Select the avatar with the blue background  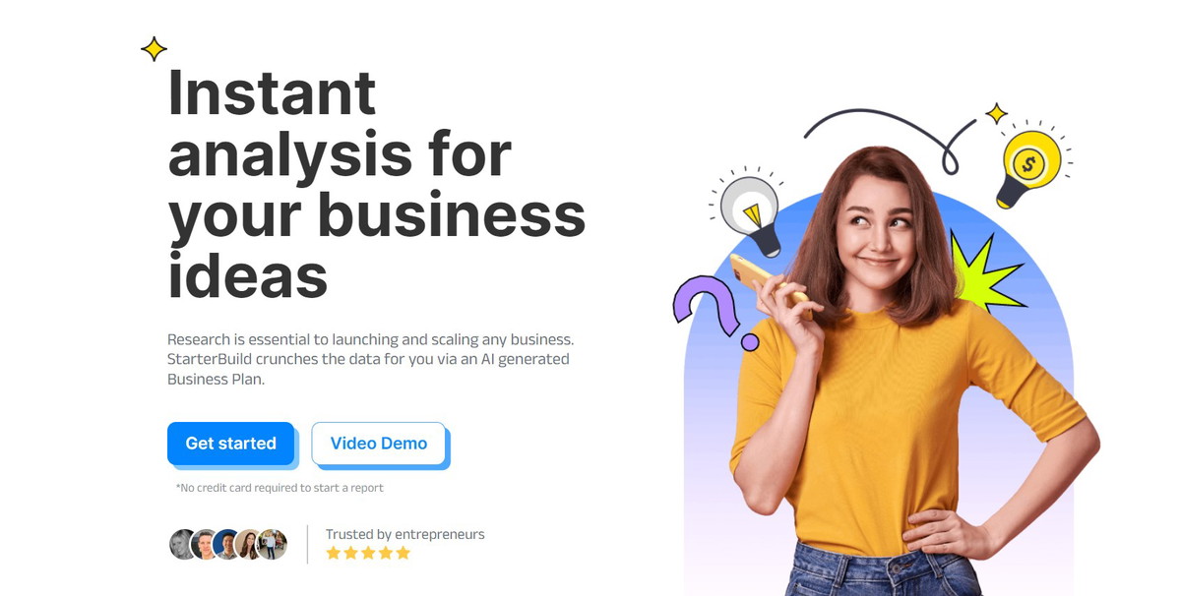point(227,544)
